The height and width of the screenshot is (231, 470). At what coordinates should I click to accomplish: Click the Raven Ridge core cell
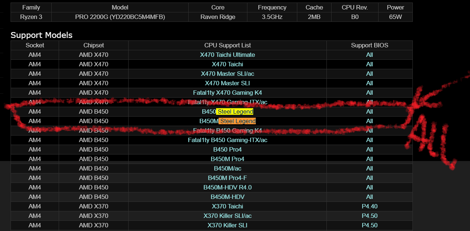218,17
